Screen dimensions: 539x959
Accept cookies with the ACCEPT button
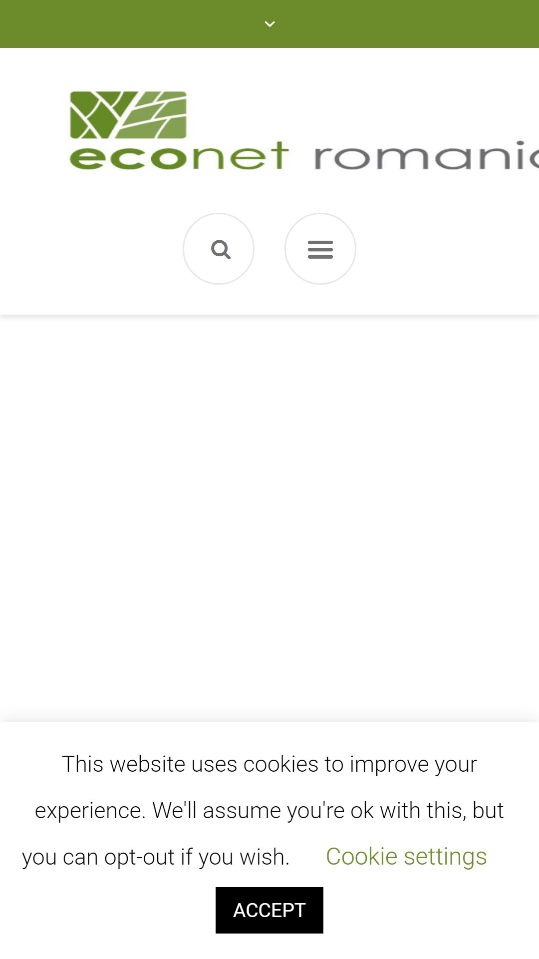[x=269, y=910]
